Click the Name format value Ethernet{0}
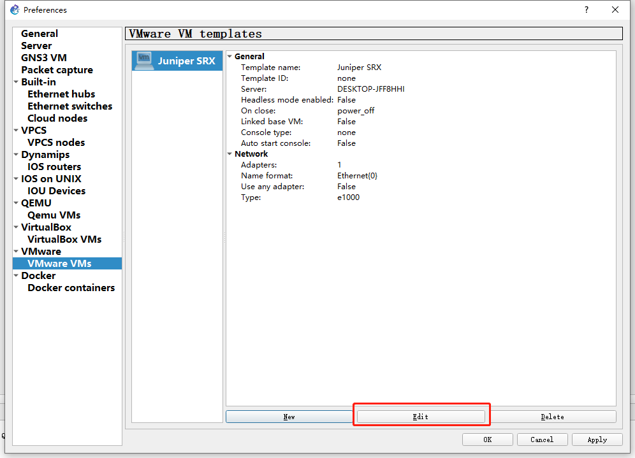This screenshot has width=635, height=458. click(x=357, y=176)
